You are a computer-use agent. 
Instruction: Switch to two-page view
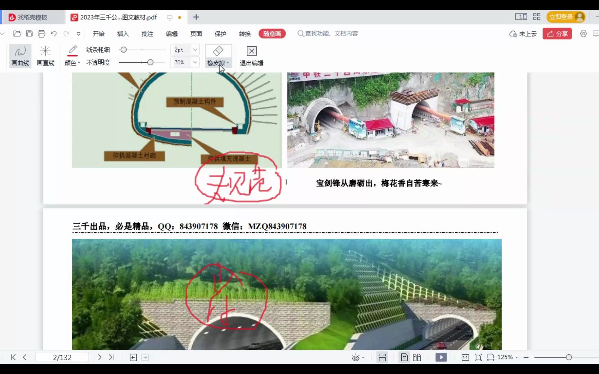point(417,357)
